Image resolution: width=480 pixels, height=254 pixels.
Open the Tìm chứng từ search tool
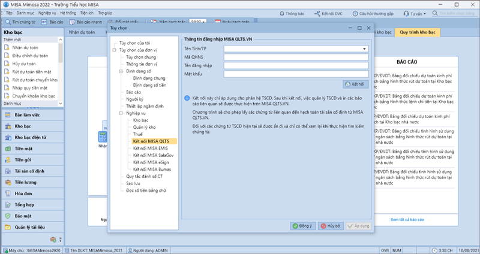coord(20,22)
